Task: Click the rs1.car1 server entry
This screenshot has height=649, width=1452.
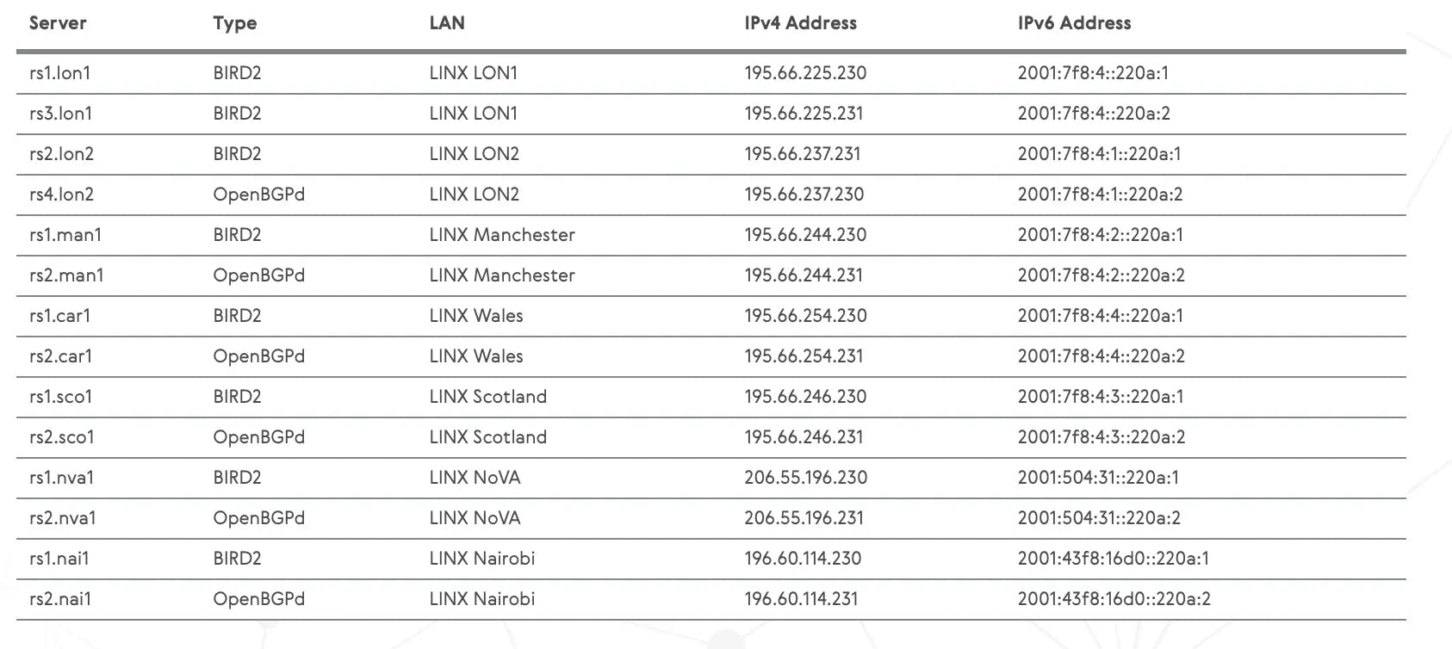Action: click(59, 316)
